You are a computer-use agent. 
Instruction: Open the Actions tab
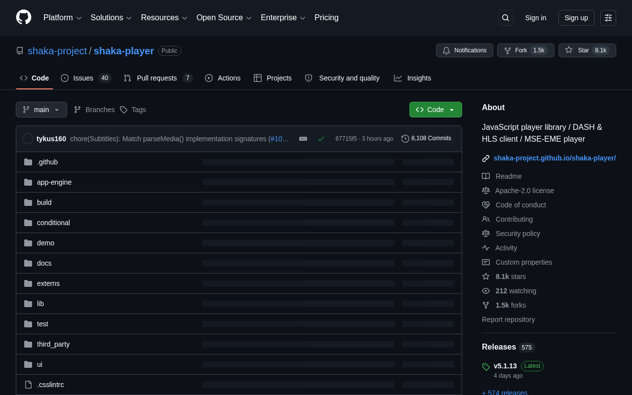(x=223, y=78)
